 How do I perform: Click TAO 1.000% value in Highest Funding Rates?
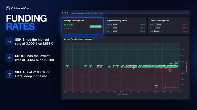point(142,28)
